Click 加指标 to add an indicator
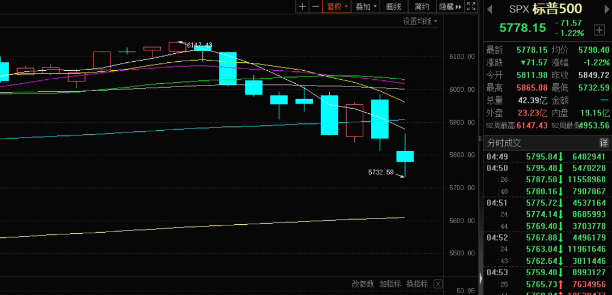Screen dimensions: 612x295 [x=390, y=284]
